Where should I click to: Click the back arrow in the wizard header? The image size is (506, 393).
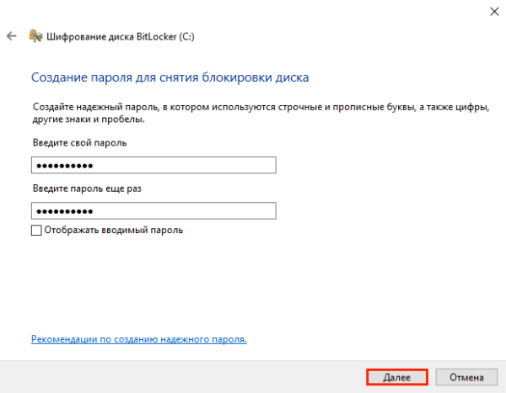pyautogui.click(x=11, y=37)
